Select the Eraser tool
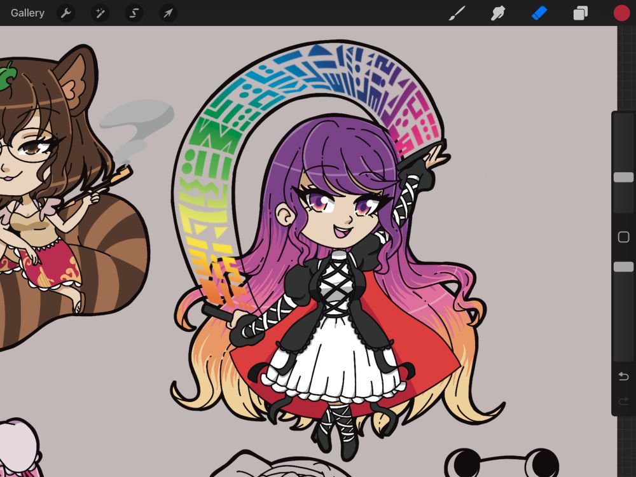This screenshot has width=636, height=477. pos(539,13)
